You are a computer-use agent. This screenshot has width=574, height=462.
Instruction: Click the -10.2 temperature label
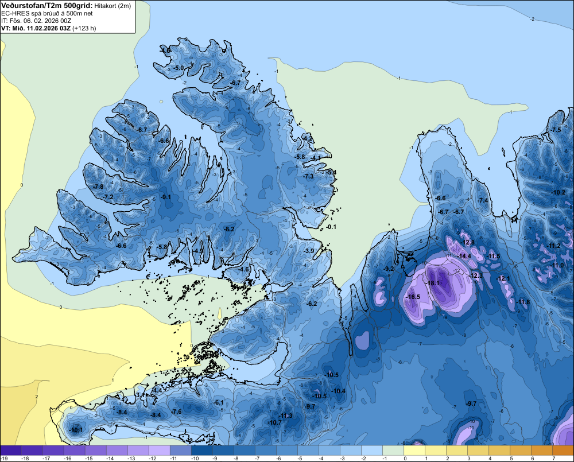(x=559, y=193)
